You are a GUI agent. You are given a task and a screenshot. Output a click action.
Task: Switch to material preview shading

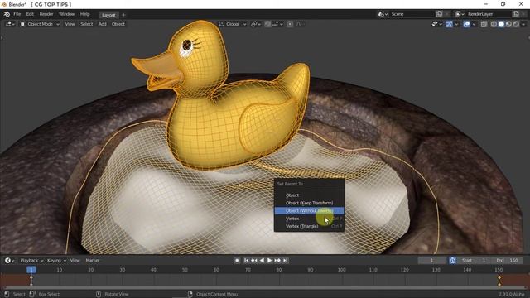click(508, 24)
